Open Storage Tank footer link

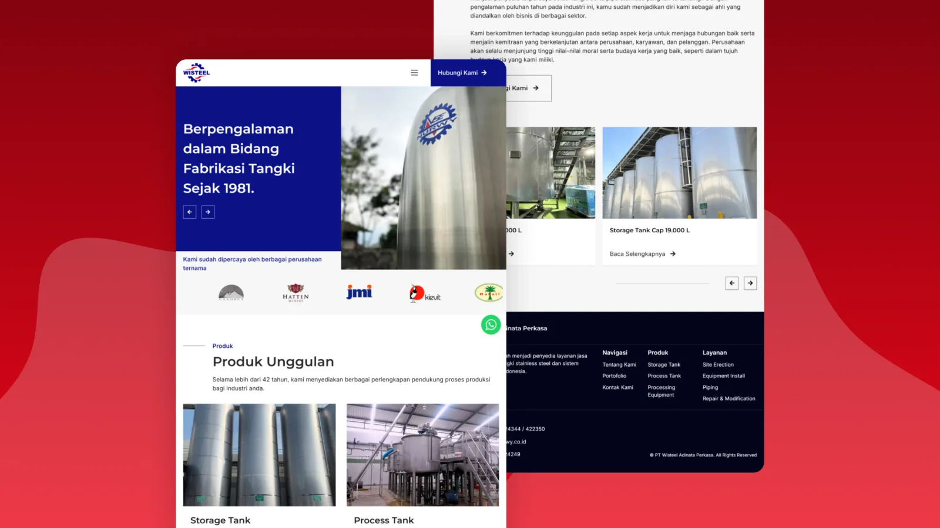coord(664,365)
